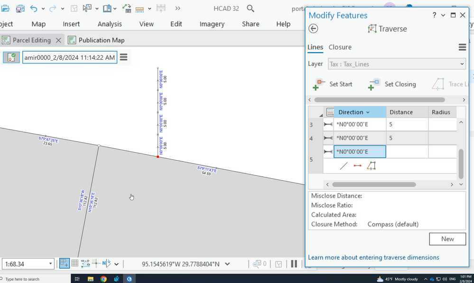Undo the last edit
Viewport: 474px width, 283px height.
tap(34, 9)
